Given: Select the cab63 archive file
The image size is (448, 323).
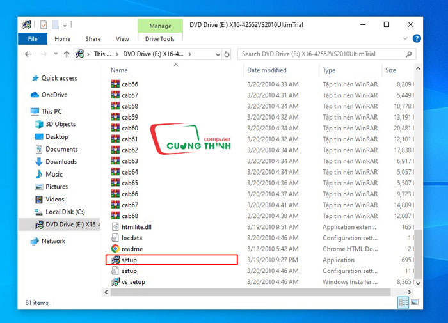Looking at the screenshot, I should pos(125,161).
